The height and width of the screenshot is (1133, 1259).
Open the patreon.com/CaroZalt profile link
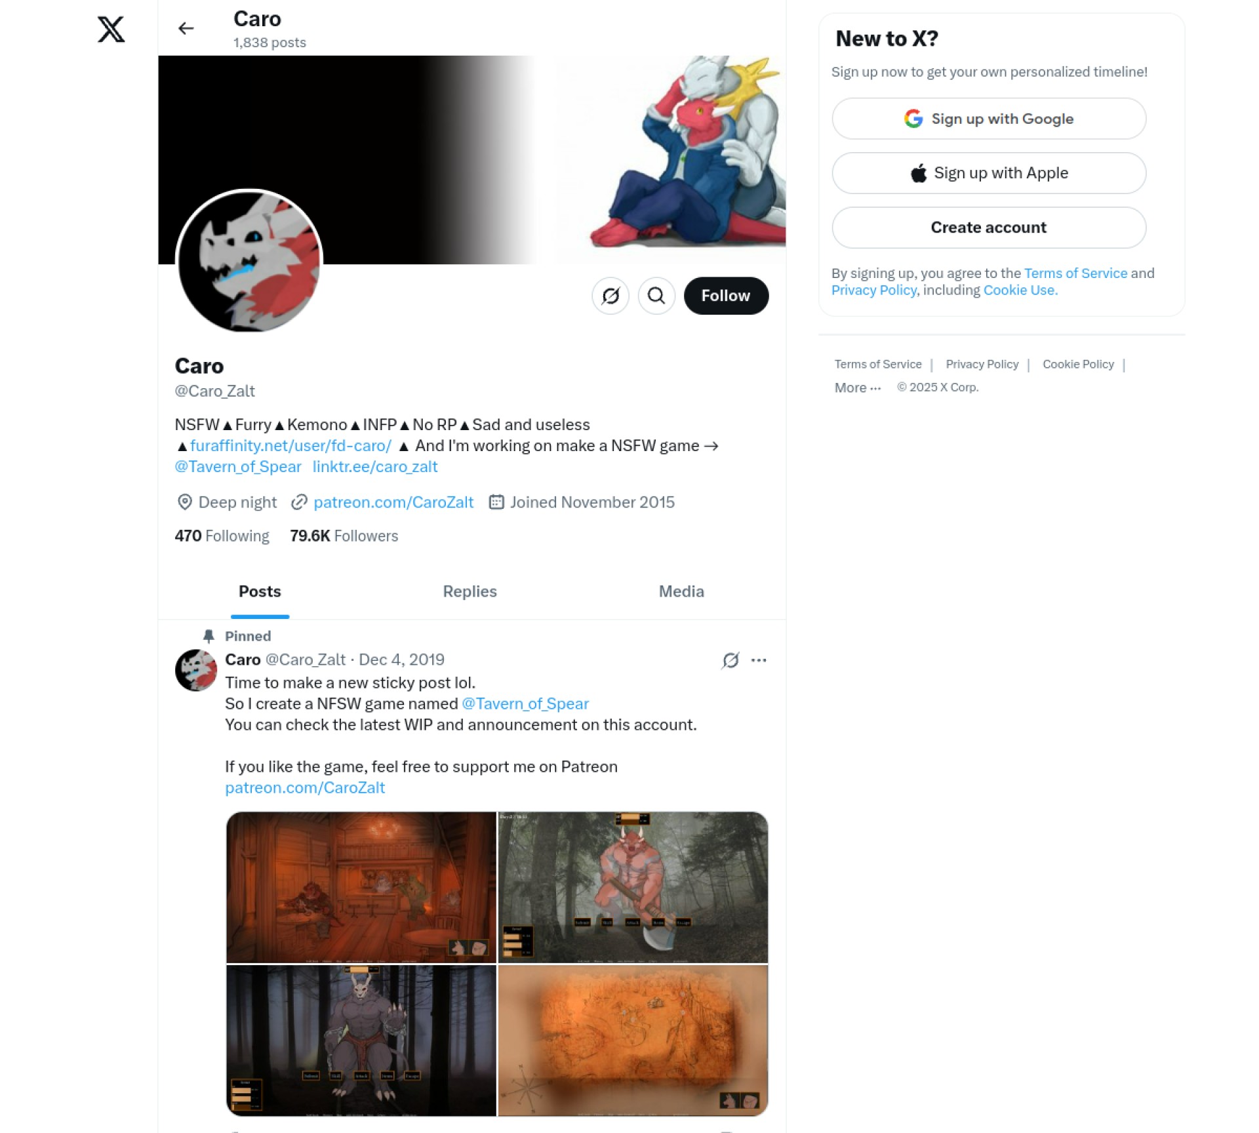[393, 502]
